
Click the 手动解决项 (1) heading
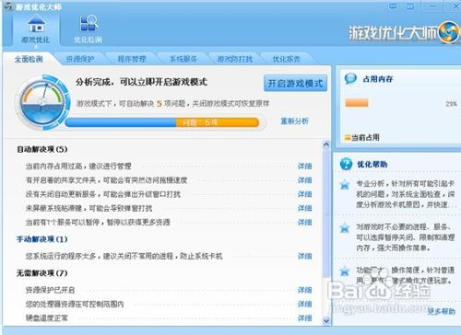pos(41,239)
